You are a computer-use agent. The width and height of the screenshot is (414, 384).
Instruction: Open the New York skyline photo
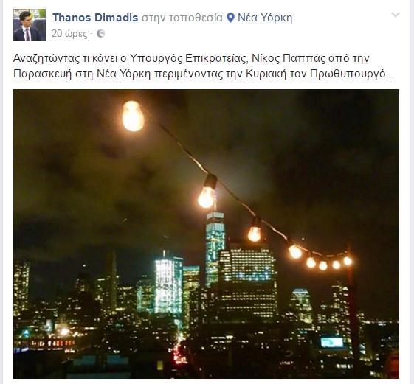pyautogui.click(x=206, y=234)
